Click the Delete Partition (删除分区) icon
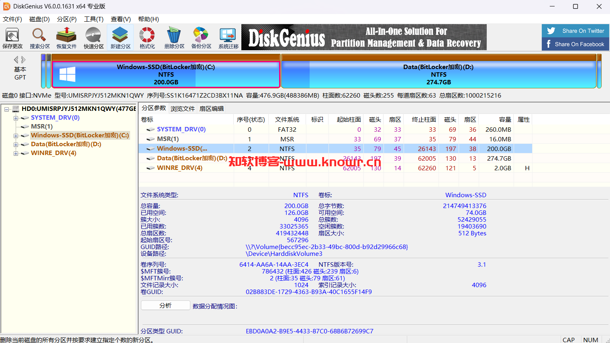 coord(174,38)
